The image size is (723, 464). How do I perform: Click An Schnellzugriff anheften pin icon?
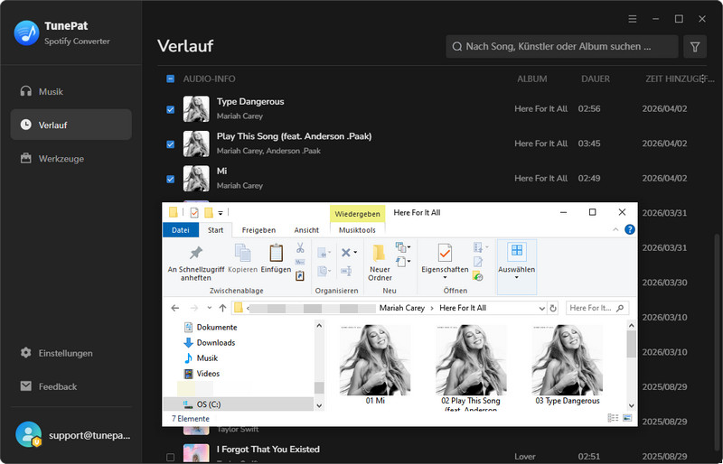[196, 253]
